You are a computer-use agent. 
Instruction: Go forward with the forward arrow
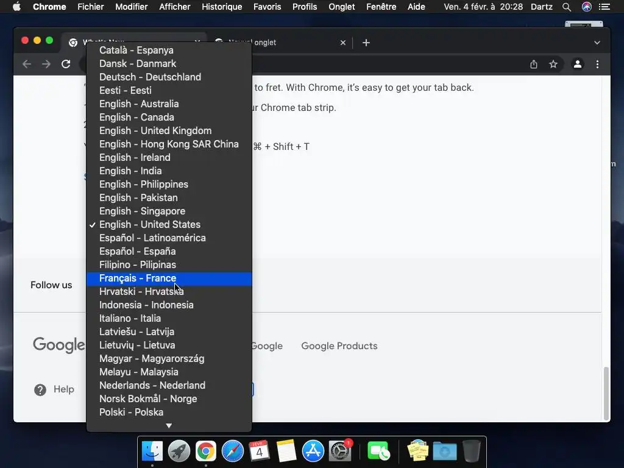pyautogui.click(x=46, y=64)
